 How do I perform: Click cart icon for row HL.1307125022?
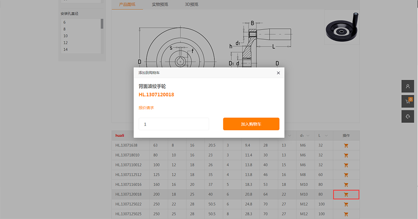[x=346, y=204]
